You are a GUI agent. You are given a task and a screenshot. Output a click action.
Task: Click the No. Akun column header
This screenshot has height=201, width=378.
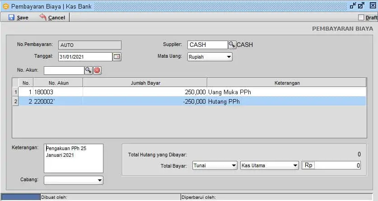[58, 83]
